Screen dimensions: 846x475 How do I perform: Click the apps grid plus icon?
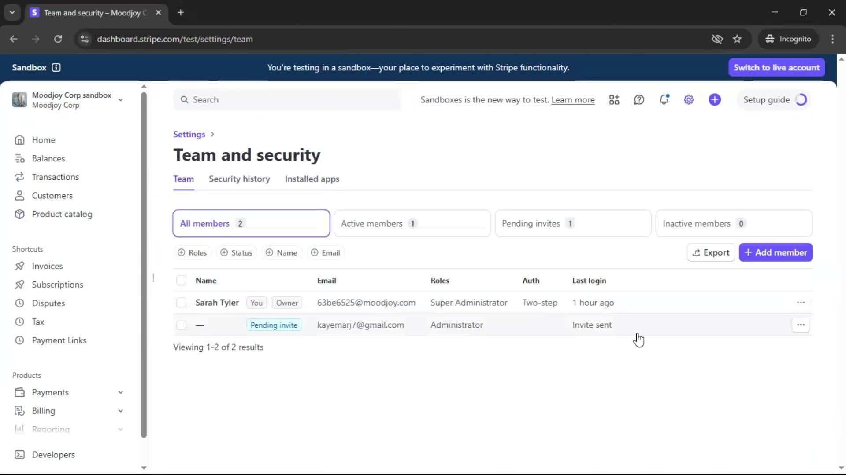tap(614, 100)
